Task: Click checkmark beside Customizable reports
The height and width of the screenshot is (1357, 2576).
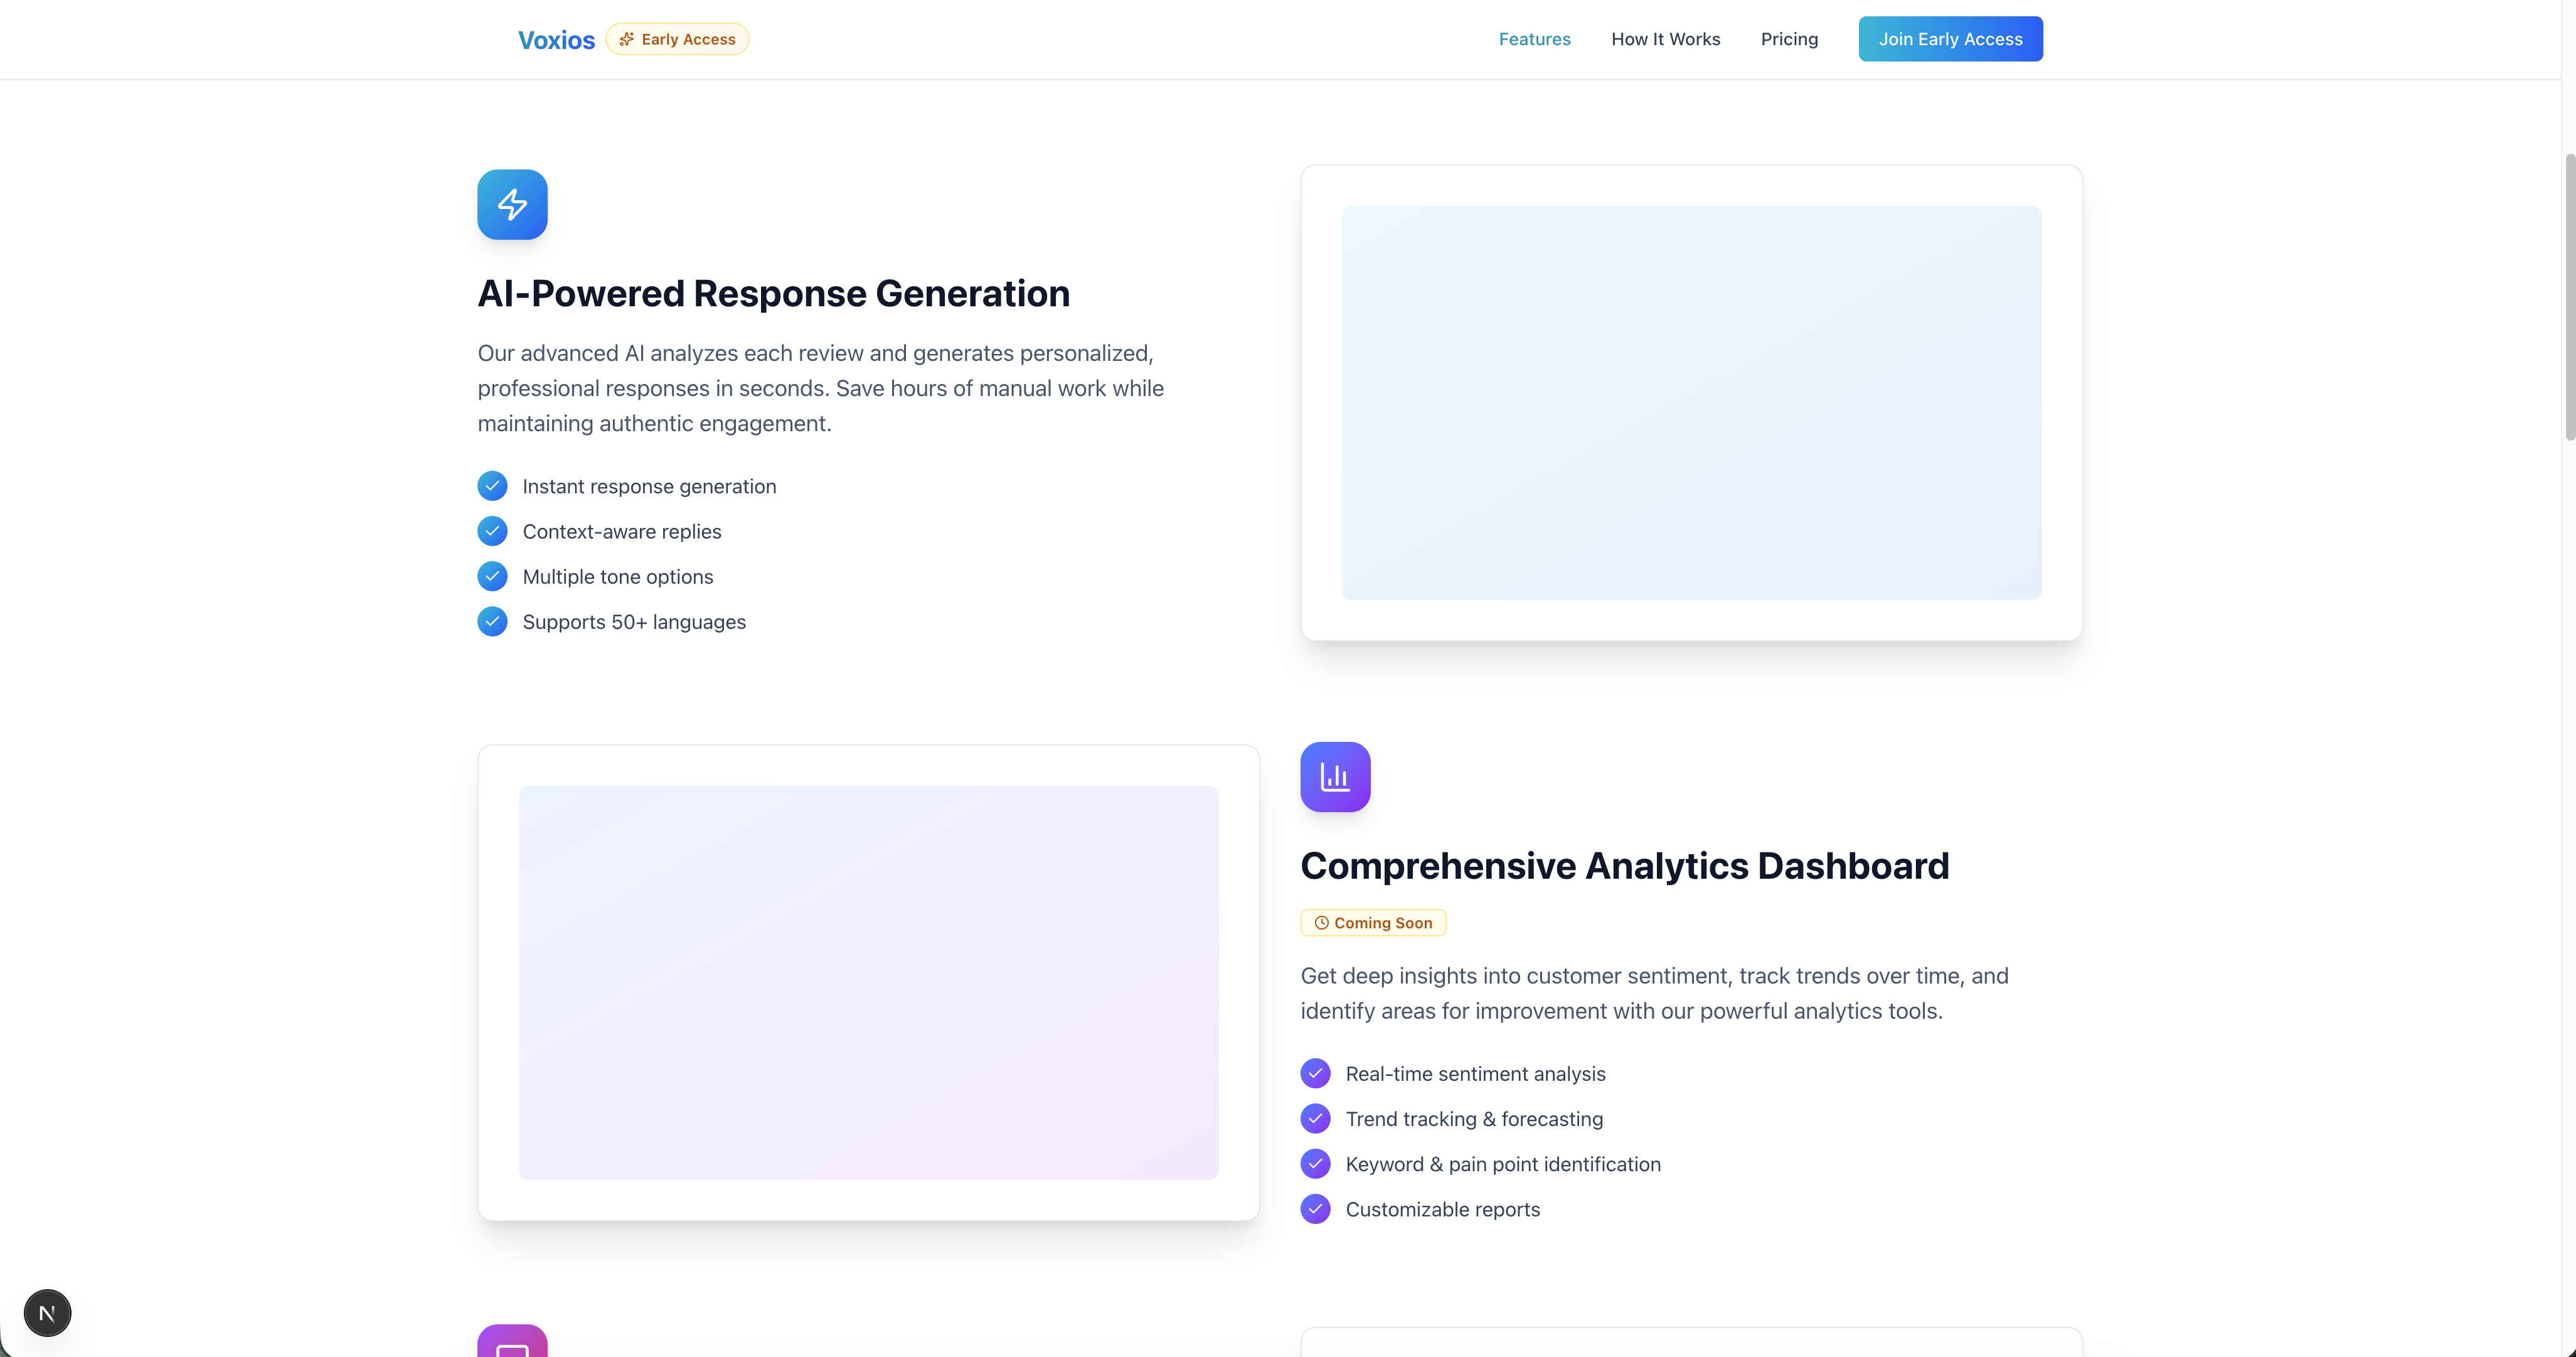Action: pos(1315,1209)
